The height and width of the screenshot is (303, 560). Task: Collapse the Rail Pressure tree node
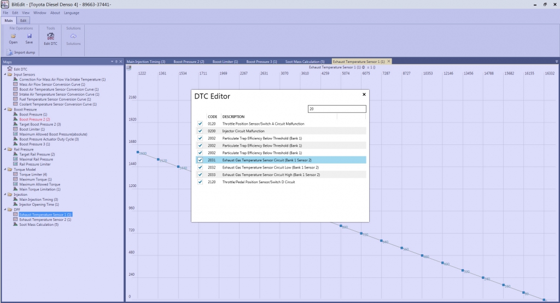tap(5, 149)
